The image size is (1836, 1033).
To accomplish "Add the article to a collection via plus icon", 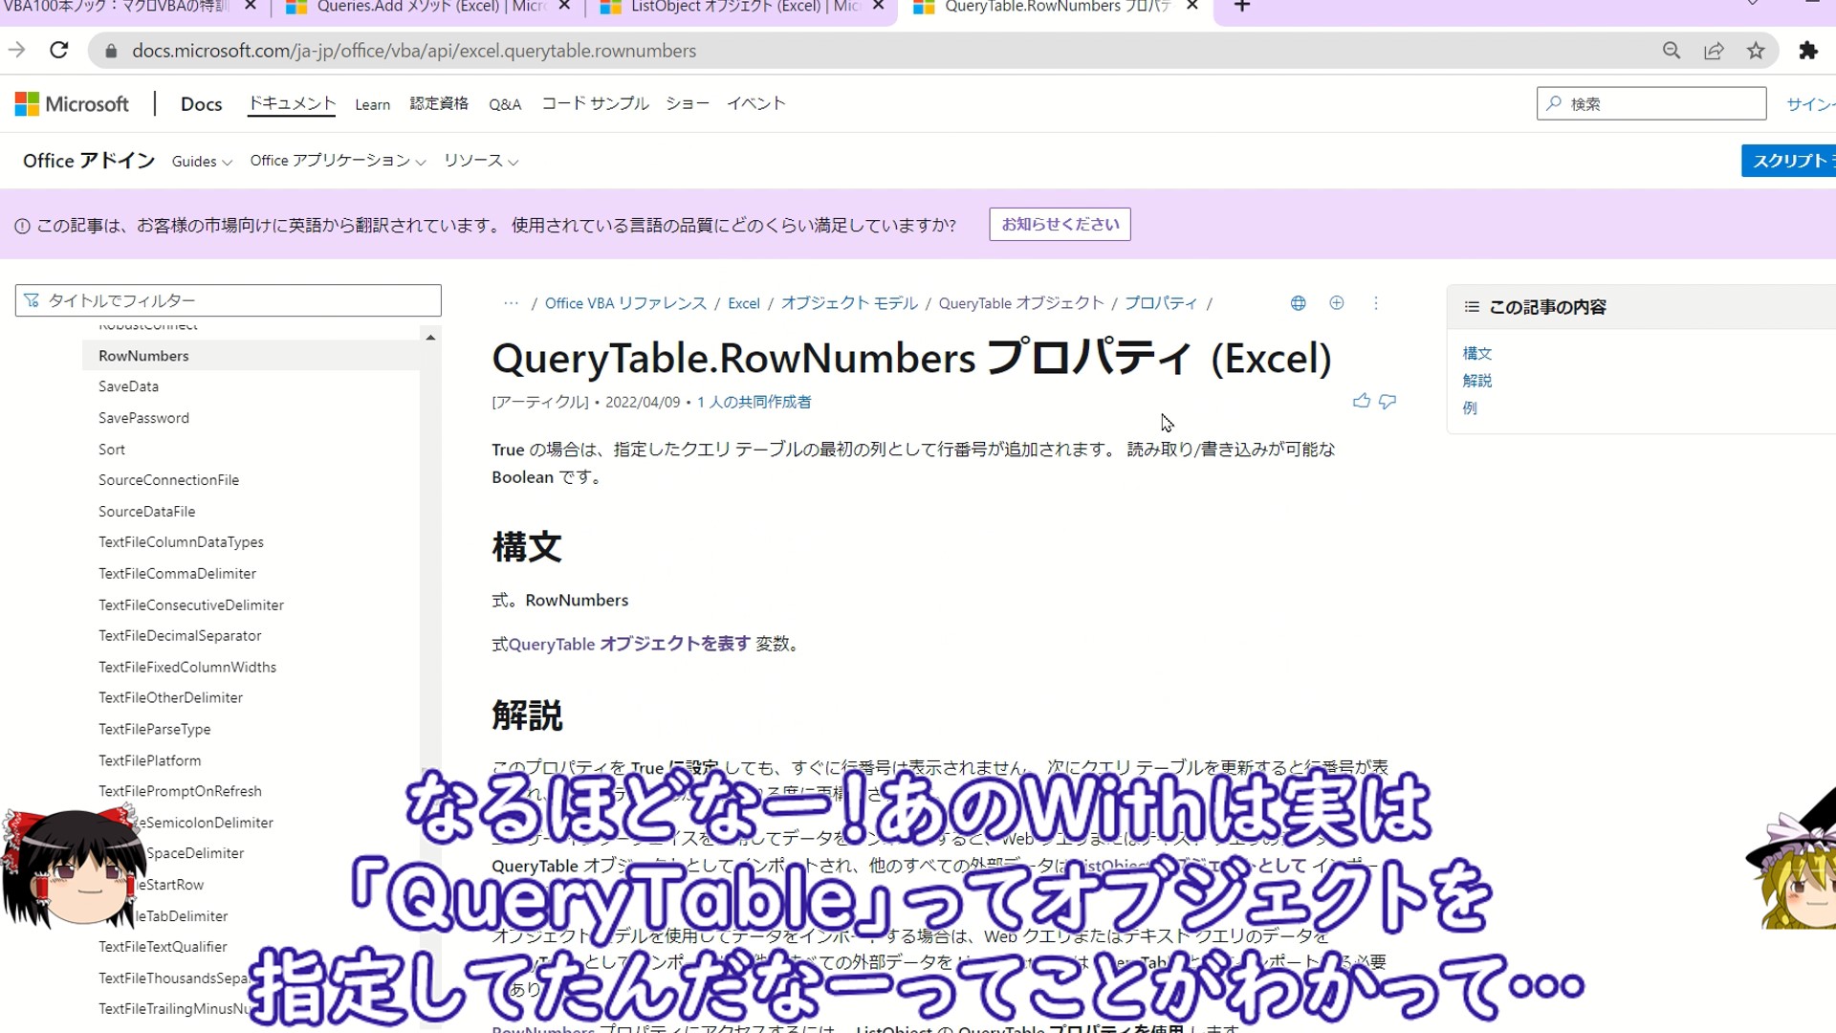I will pos(1337,302).
